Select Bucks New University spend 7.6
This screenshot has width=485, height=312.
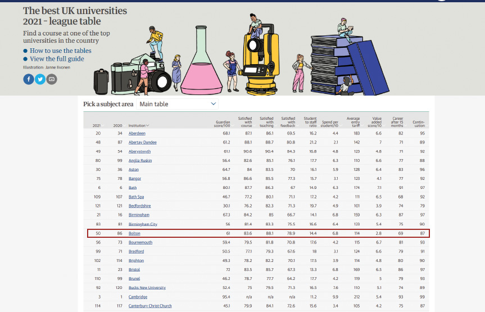pyautogui.click(x=336, y=288)
